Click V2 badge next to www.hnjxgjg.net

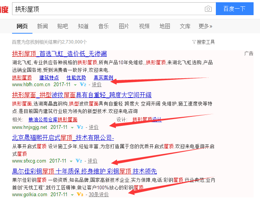click(x=80, y=127)
